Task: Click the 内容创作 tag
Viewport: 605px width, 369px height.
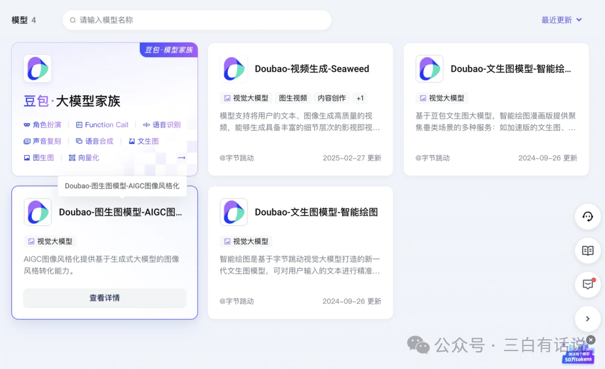Action: click(x=332, y=99)
